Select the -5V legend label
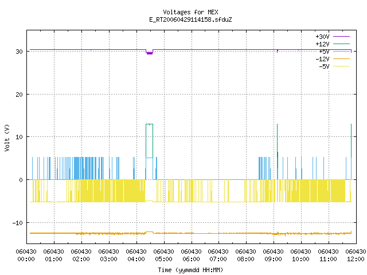This screenshot has width=367, height=275. click(324, 66)
